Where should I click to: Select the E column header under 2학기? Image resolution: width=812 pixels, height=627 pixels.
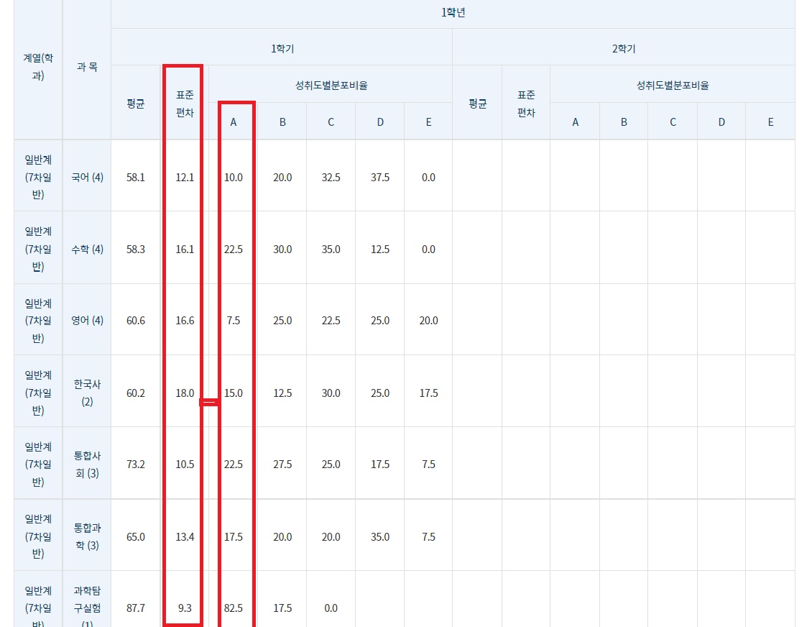pos(770,122)
